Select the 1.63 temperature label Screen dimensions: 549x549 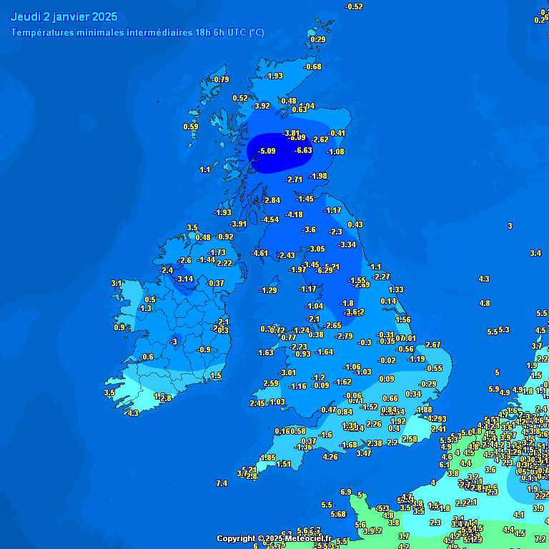[266, 352]
